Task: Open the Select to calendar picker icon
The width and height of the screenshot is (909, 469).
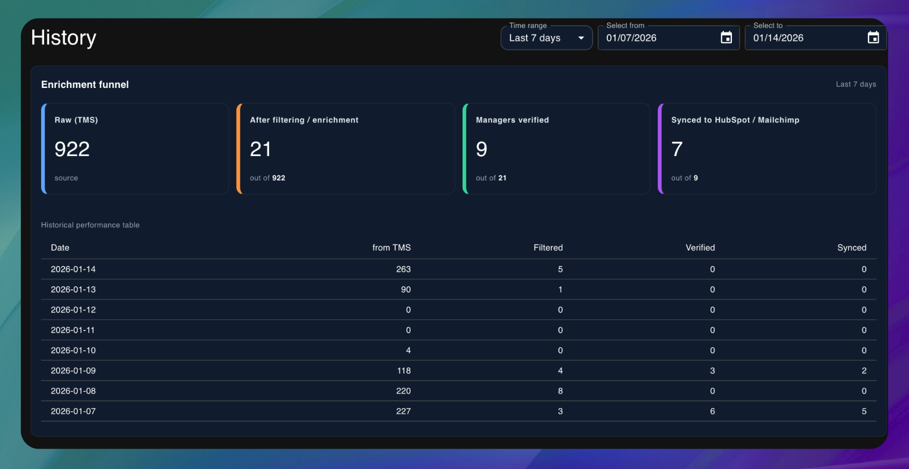Action: [873, 38]
